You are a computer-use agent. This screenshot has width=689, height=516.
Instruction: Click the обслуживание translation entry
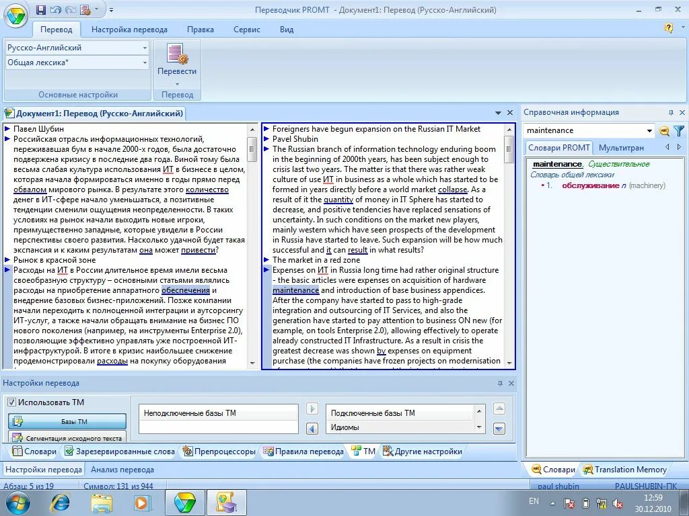pyautogui.click(x=591, y=185)
